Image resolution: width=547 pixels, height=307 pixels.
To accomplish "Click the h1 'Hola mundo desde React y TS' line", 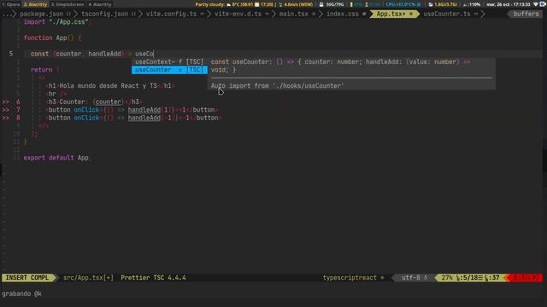I will [110, 86].
